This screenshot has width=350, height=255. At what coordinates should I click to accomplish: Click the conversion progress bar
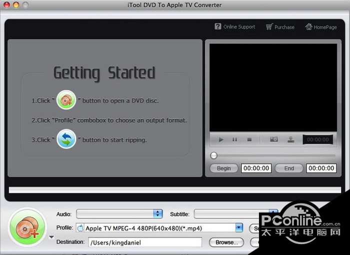point(175,190)
